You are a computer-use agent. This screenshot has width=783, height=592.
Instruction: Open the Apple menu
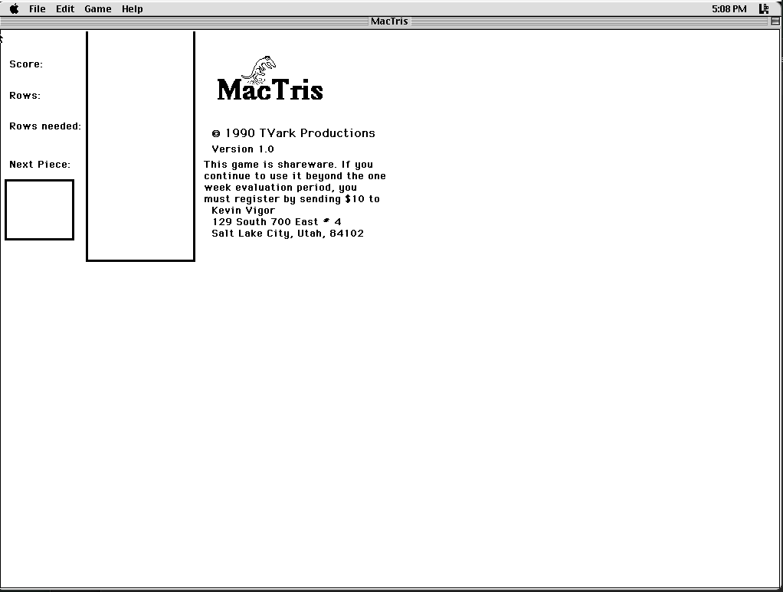(x=14, y=9)
